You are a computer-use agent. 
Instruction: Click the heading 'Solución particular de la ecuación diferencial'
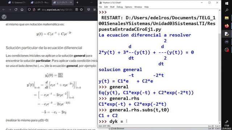pyautogui.click(x=44, y=48)
